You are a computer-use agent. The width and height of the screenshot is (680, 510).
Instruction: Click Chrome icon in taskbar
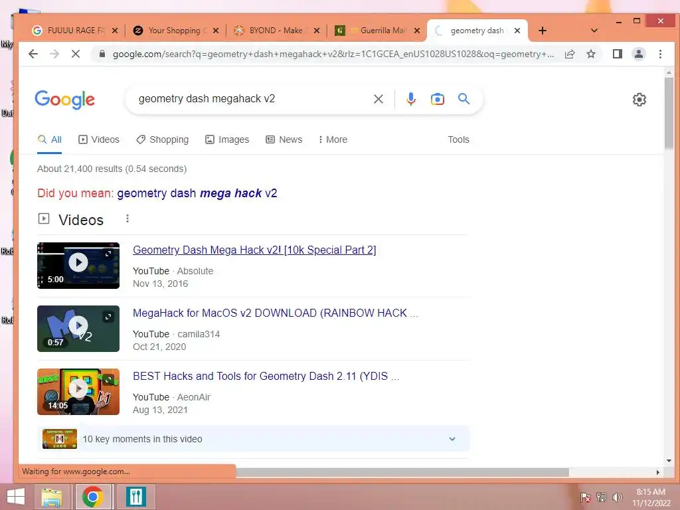(93, 497)
